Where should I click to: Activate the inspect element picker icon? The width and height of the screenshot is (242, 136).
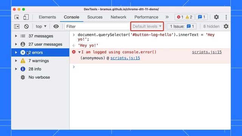coord(17,17)
